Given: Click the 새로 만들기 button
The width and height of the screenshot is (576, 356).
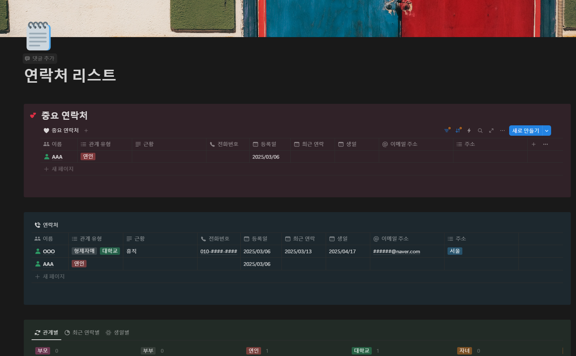Looking at the screenshot, I should coord(525,131).
